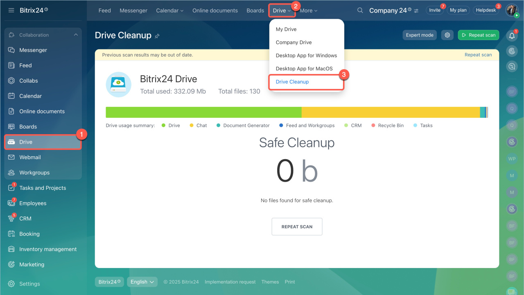This screenshot has height=295, width=524.
Task: Expand the More menu
Action: coord(308,11)
